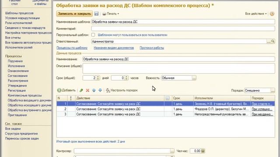The image size is (280, 157).
Task: Click the Срок column header
Action: [x=183, y=98]
